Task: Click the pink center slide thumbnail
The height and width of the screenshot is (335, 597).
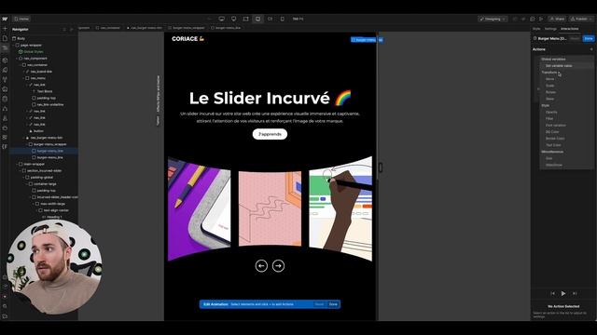Action: click(x=270, y=208)
